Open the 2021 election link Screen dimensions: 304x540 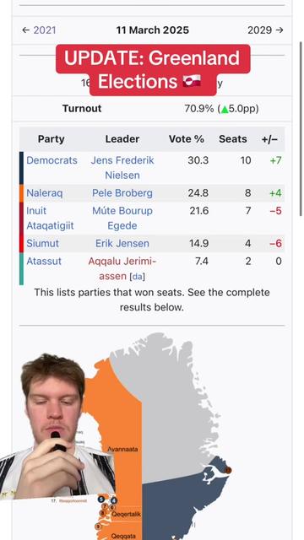tap(45, 30)
